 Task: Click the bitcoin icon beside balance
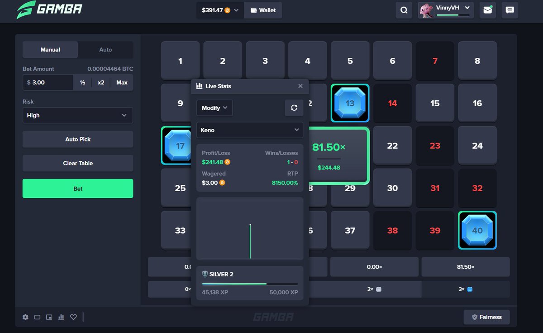click(228, 10)
